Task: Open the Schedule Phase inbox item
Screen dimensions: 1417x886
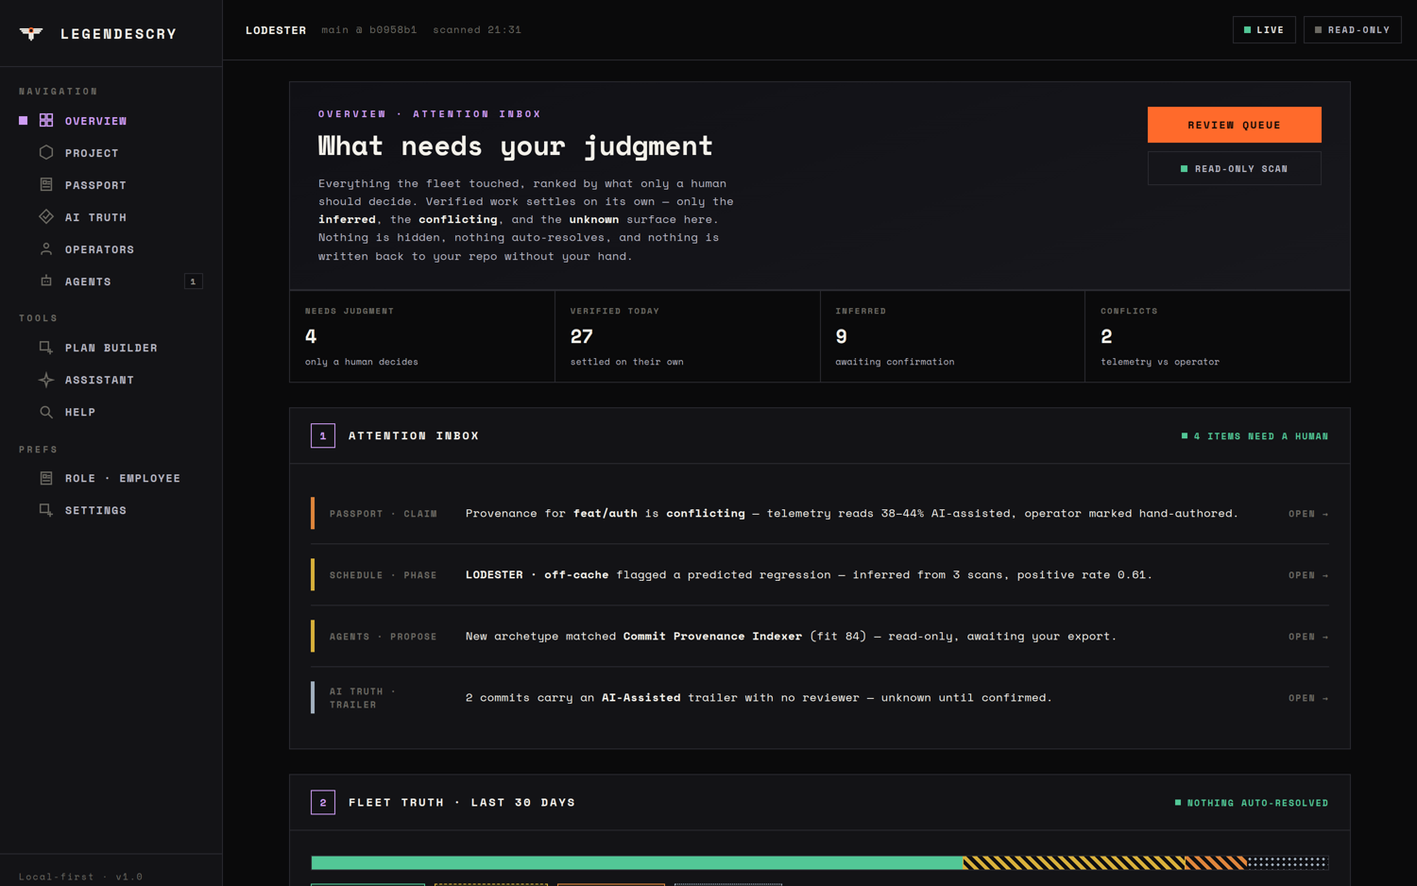Action: [x=819, y=575]
